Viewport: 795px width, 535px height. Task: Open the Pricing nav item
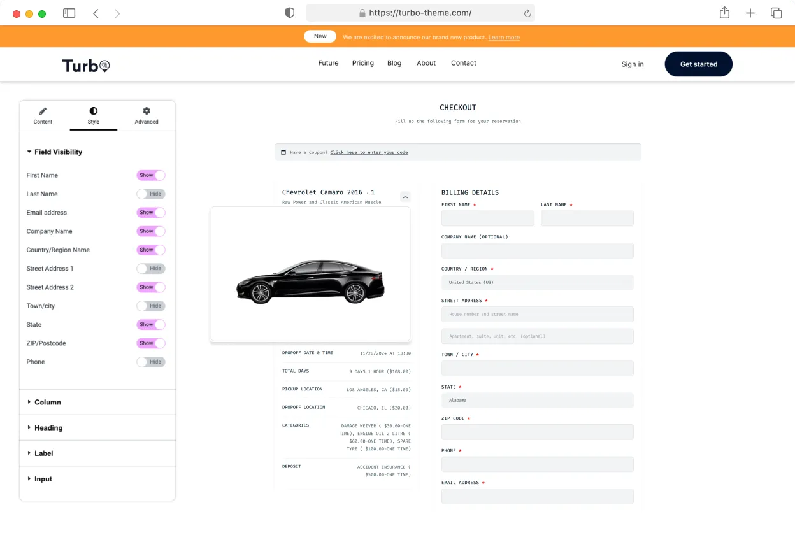coord(363,63)
